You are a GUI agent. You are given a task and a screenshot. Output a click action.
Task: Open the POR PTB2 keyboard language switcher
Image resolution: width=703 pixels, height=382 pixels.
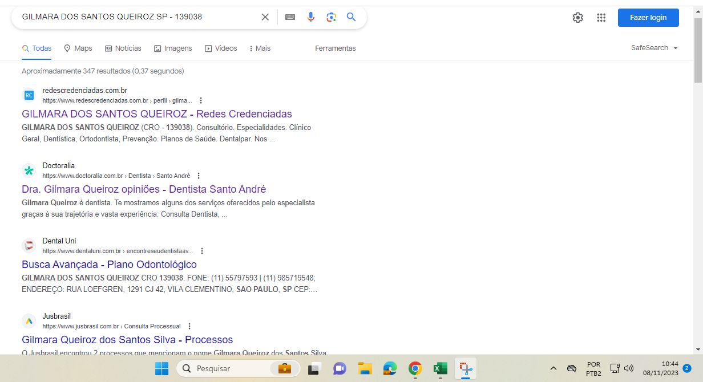pyautogui.click(x=593, y=368)
